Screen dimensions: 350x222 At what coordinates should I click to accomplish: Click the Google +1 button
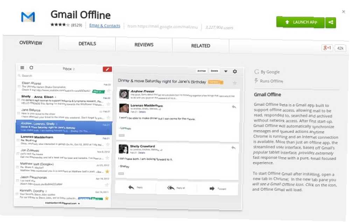click(x=327, y=48)
